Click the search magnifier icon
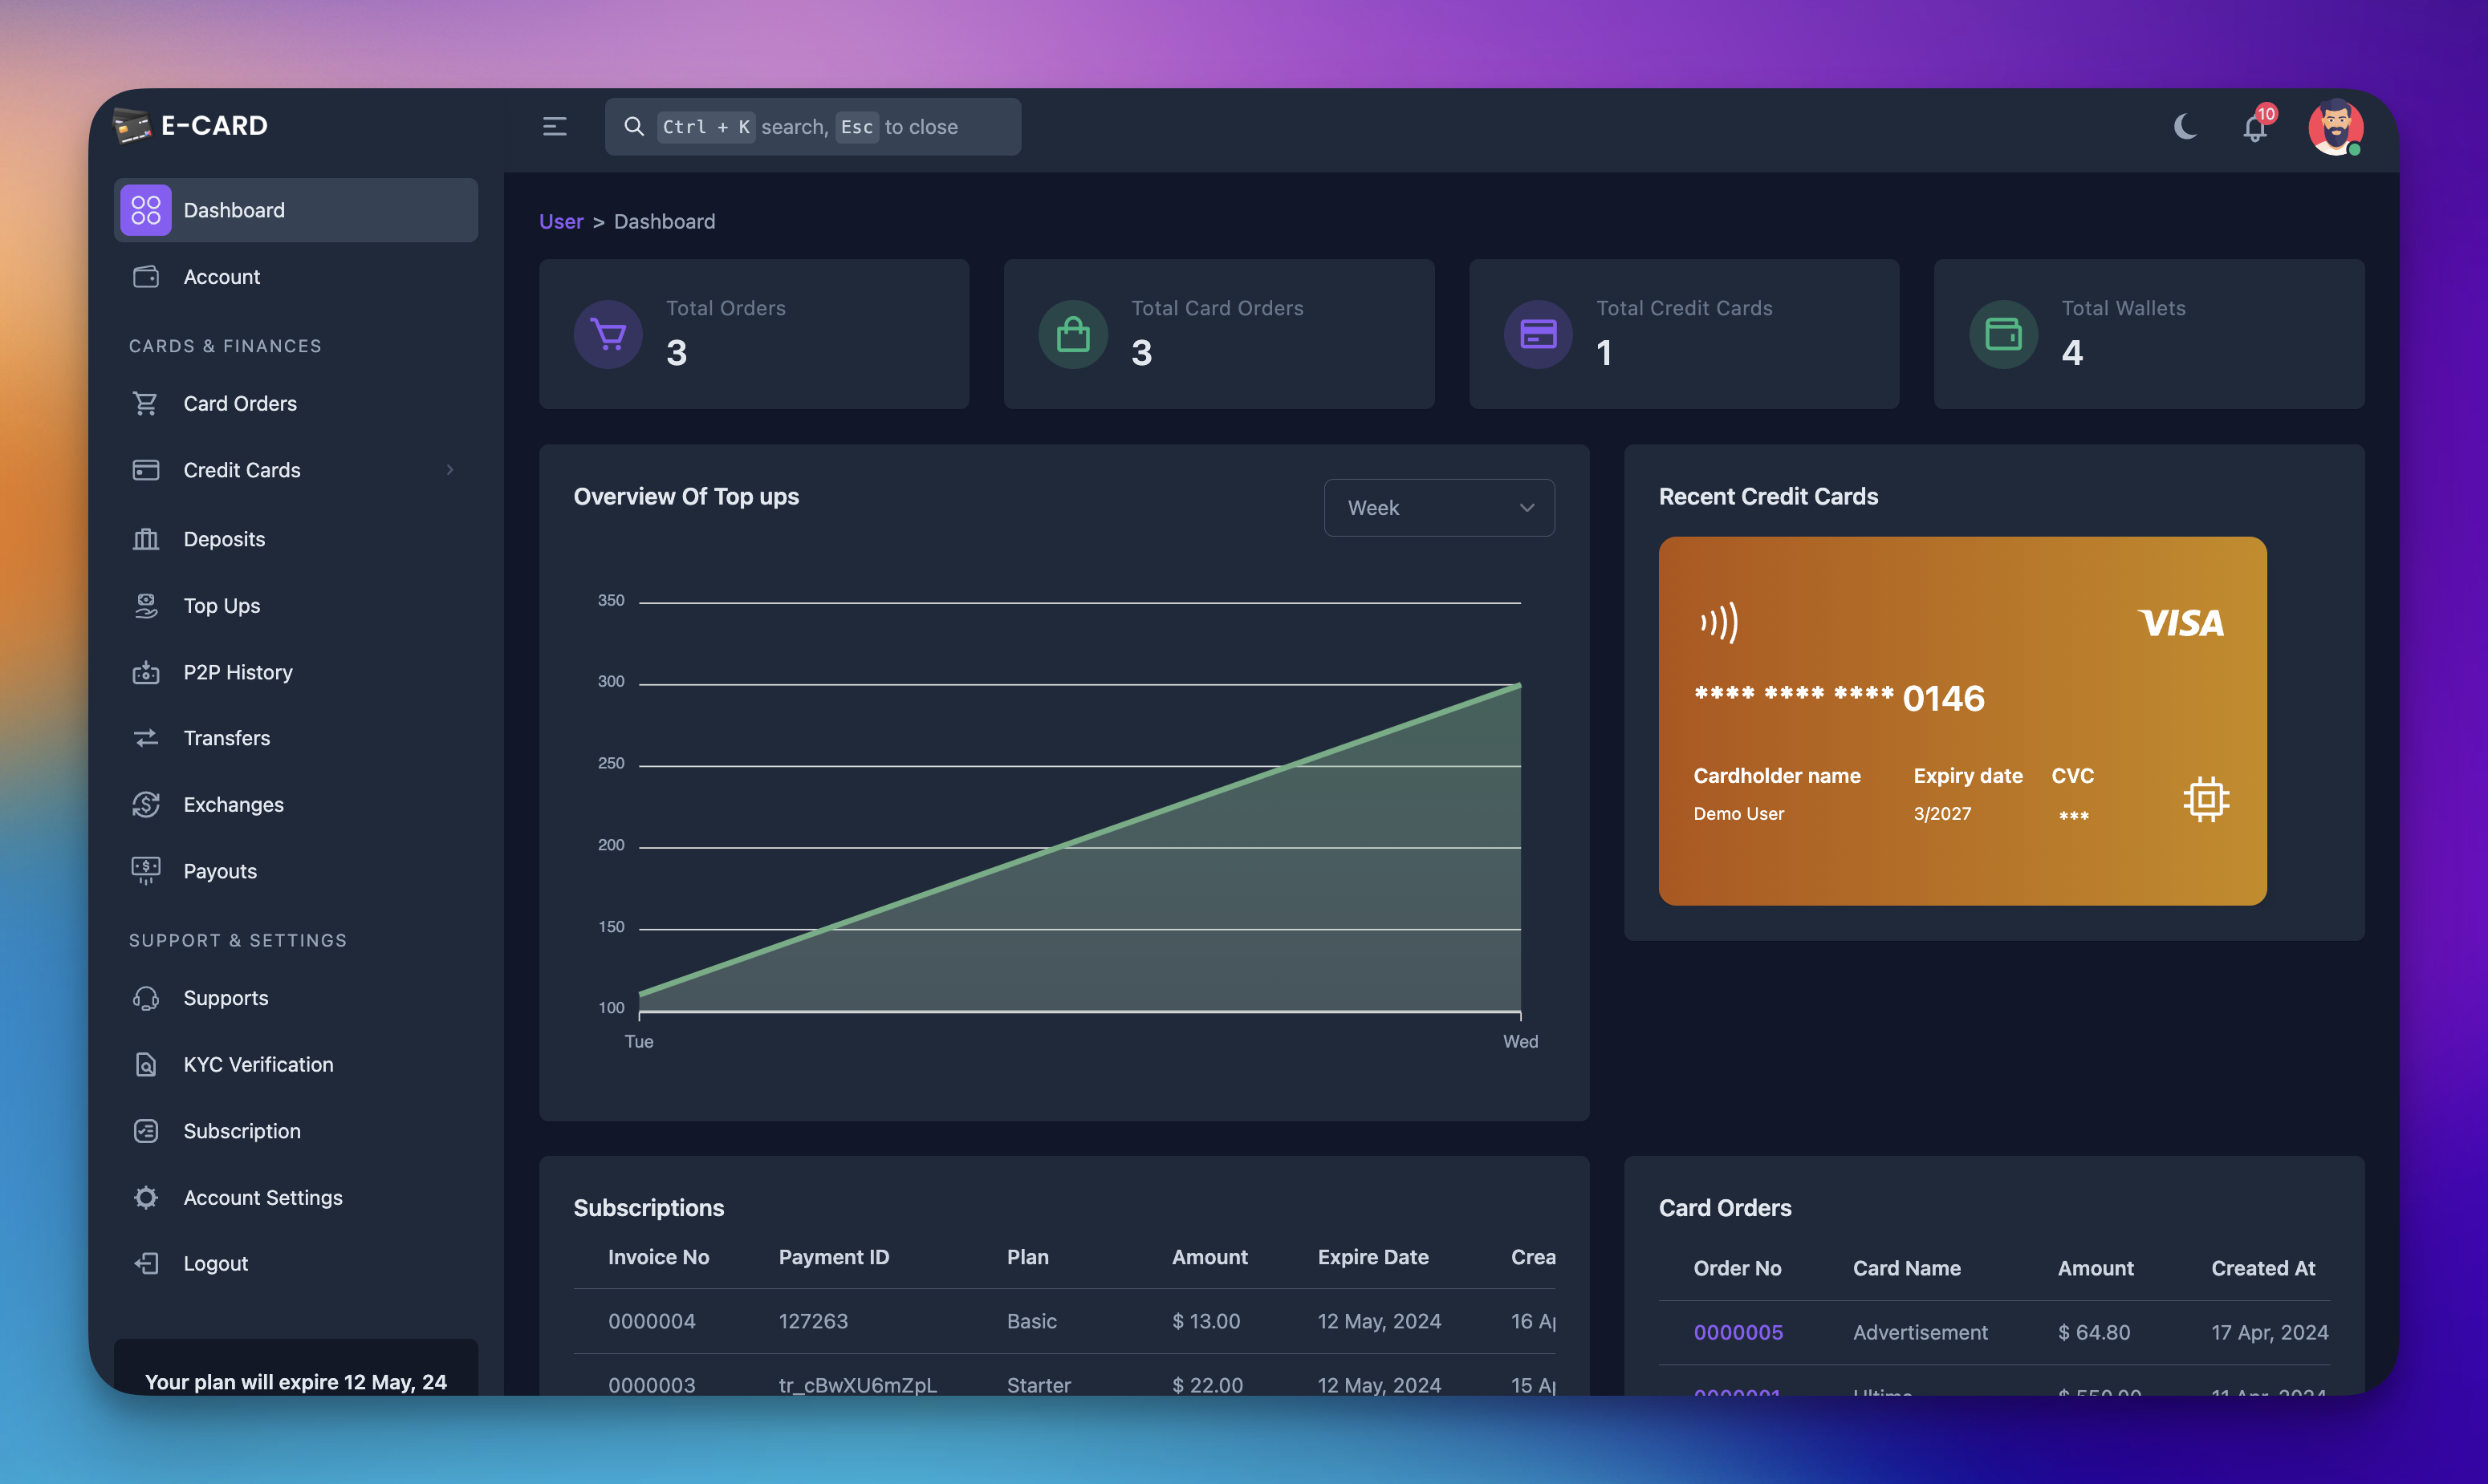Image resolution: width=2488 pixels, height=1484 pixels. pos(633,126)
